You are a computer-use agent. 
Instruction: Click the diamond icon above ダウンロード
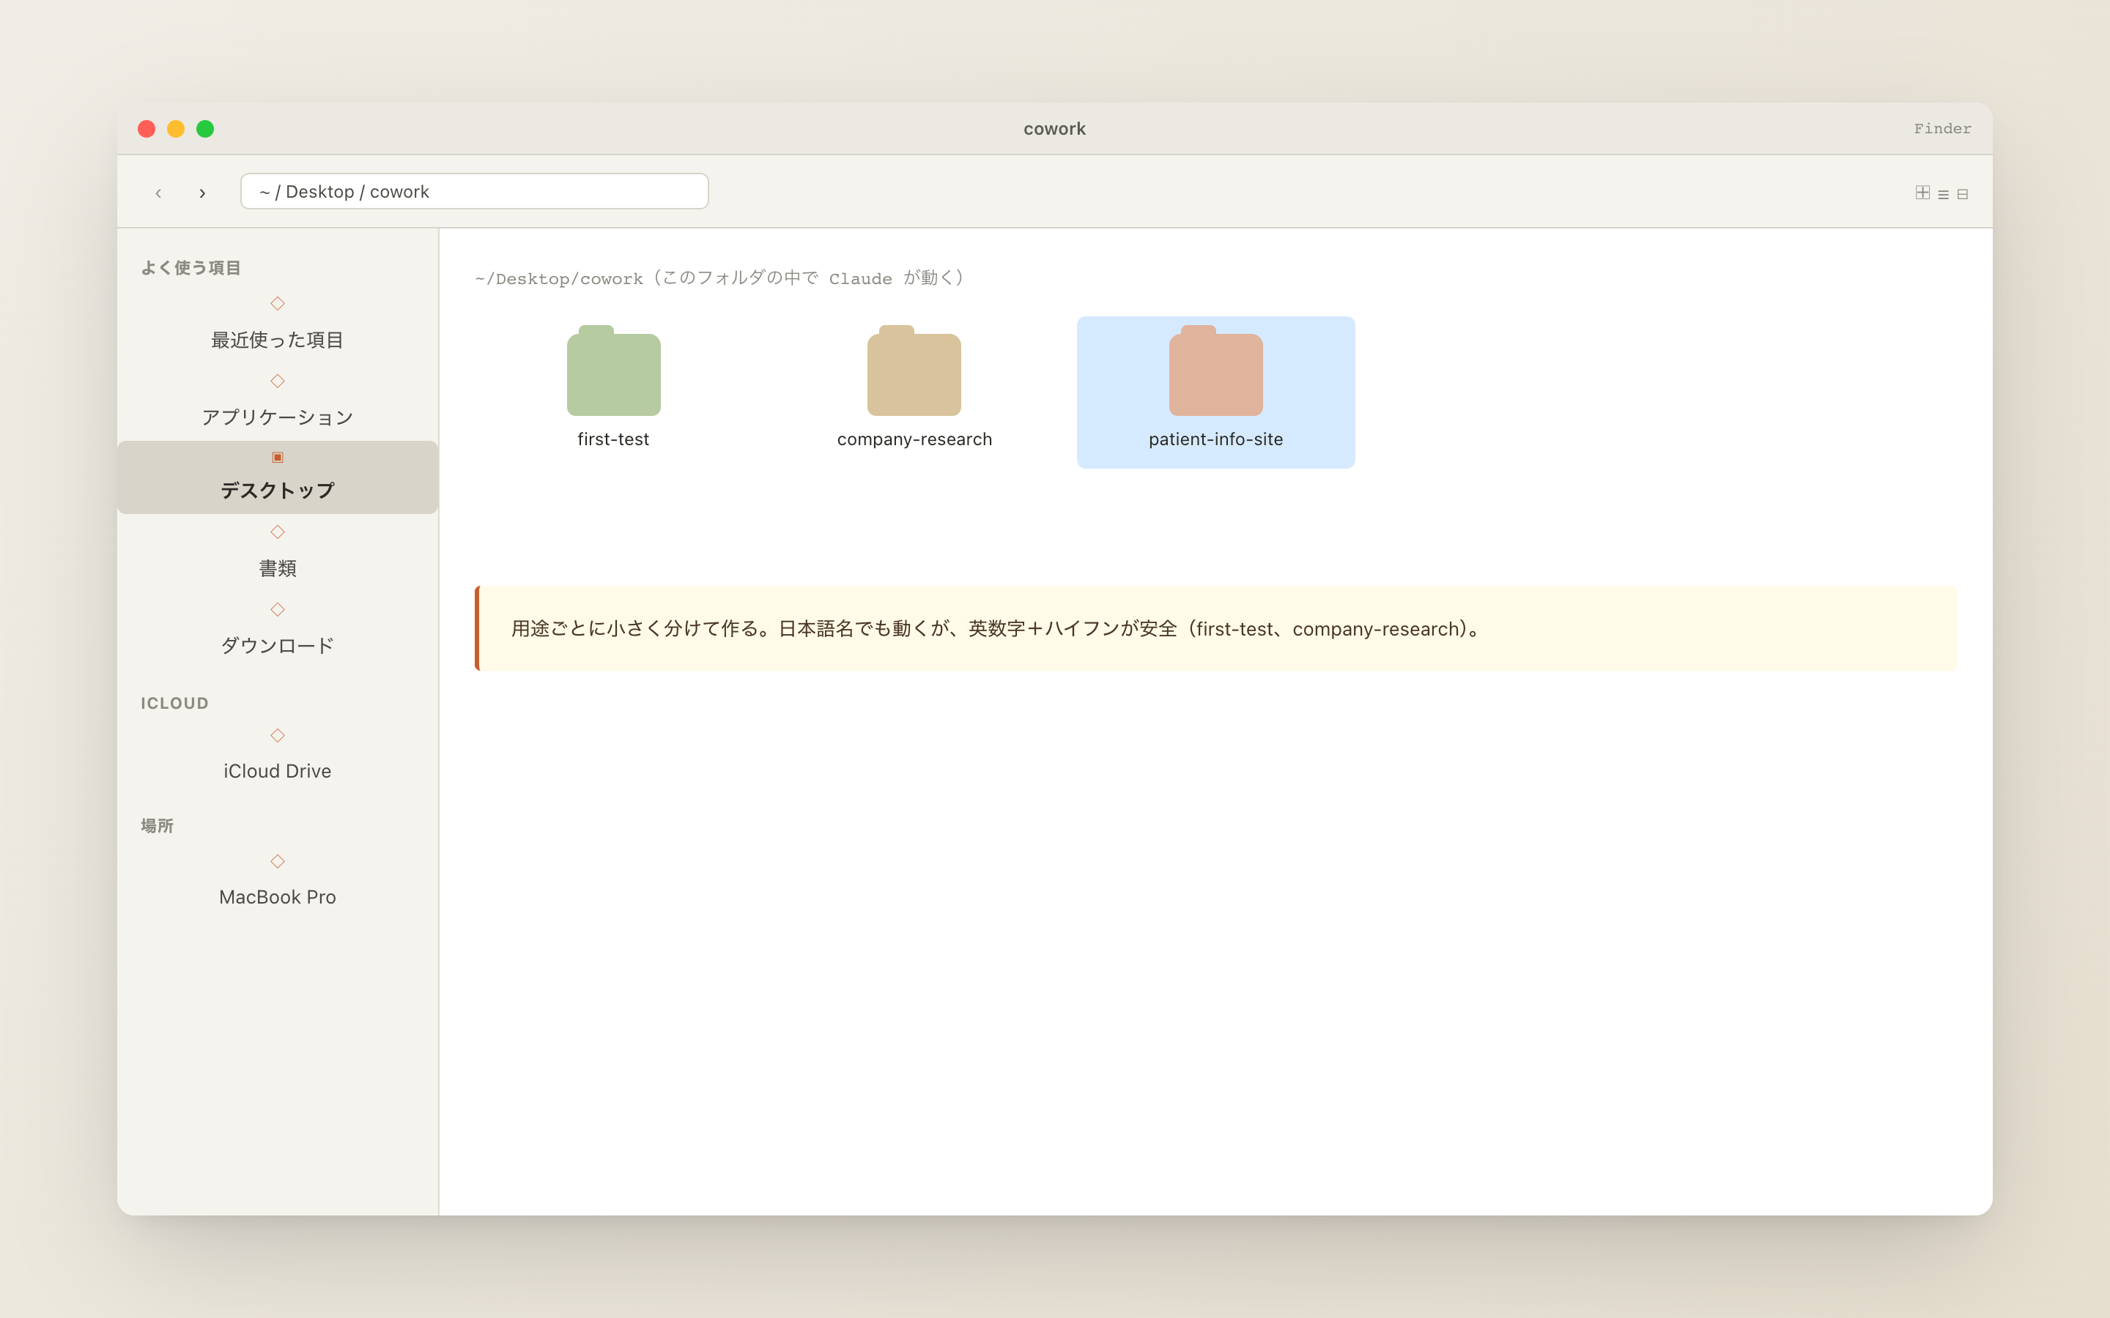click(277, 609)
